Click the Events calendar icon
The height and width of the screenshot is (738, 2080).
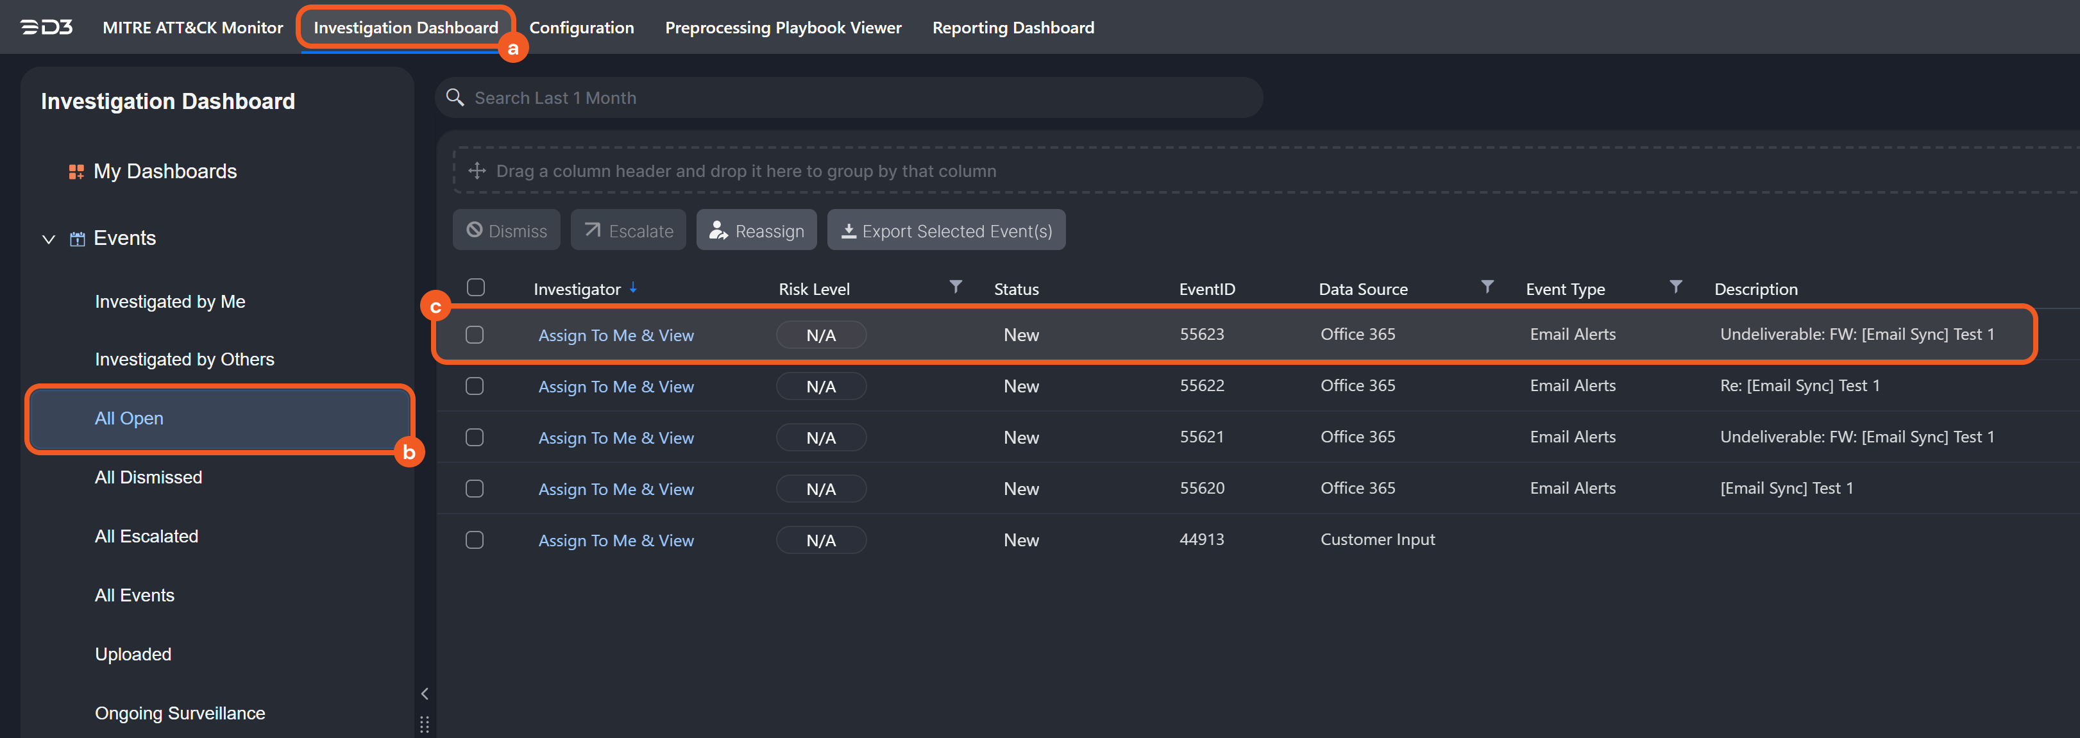pyautogui.click(x=78, y=239)
